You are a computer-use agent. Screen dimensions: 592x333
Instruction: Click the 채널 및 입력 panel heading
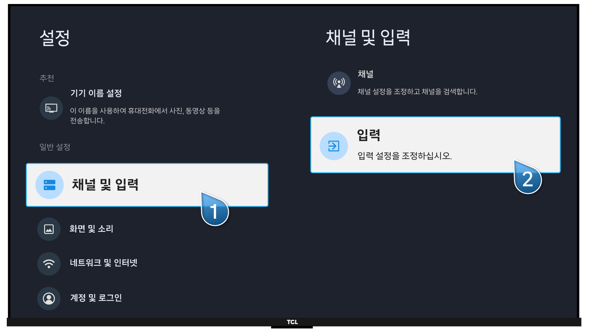pyautogui.click(x=368, y=38)
